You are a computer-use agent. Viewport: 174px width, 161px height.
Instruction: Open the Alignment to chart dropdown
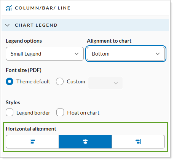(x=126, y=54)
